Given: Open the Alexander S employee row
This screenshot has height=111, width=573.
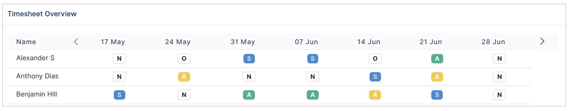Looking at the screenshot, I should [x=270, y=59].
